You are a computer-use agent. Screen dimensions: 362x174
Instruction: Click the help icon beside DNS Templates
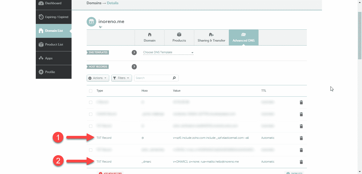[x=134, y=52]
